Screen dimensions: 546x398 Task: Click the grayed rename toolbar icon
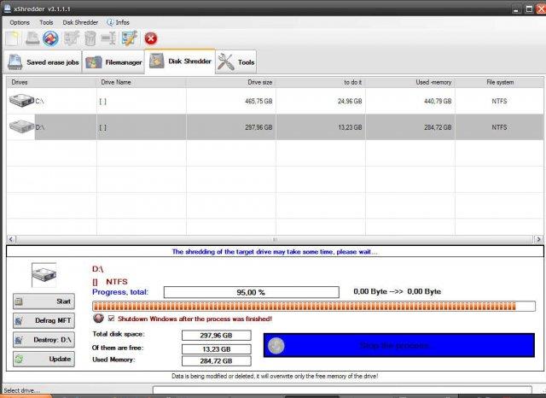pyautogui.click(x=108, y=38)
